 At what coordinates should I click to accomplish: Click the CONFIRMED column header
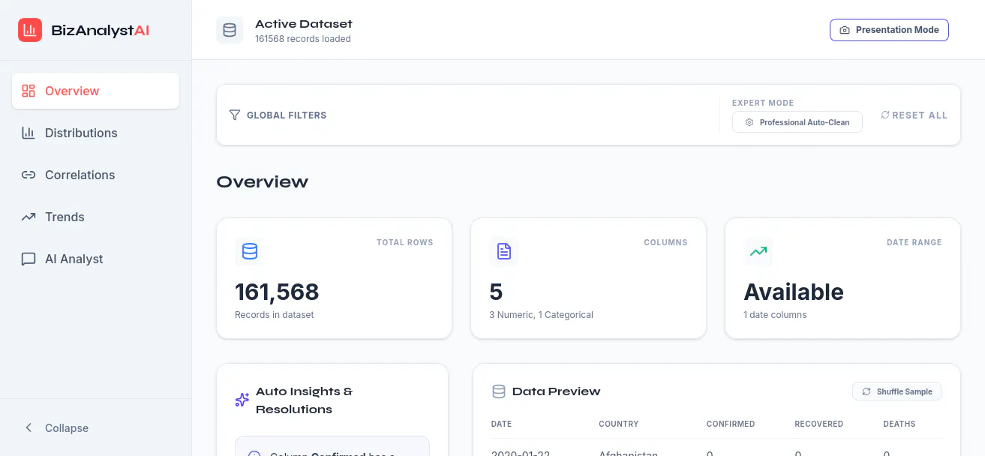point(731,424)
